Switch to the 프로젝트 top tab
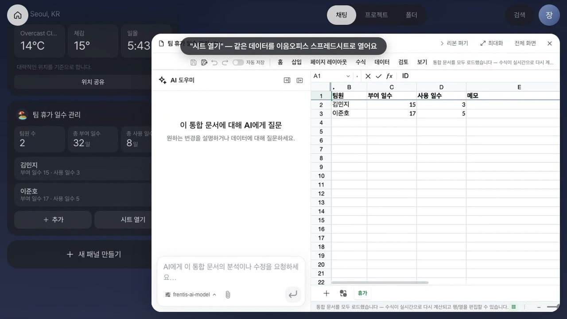The height and width of the screenshot is (319, 567). pos(377,15)
